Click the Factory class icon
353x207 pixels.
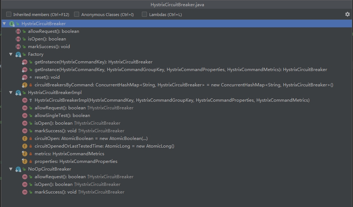(x=18, y=54)
